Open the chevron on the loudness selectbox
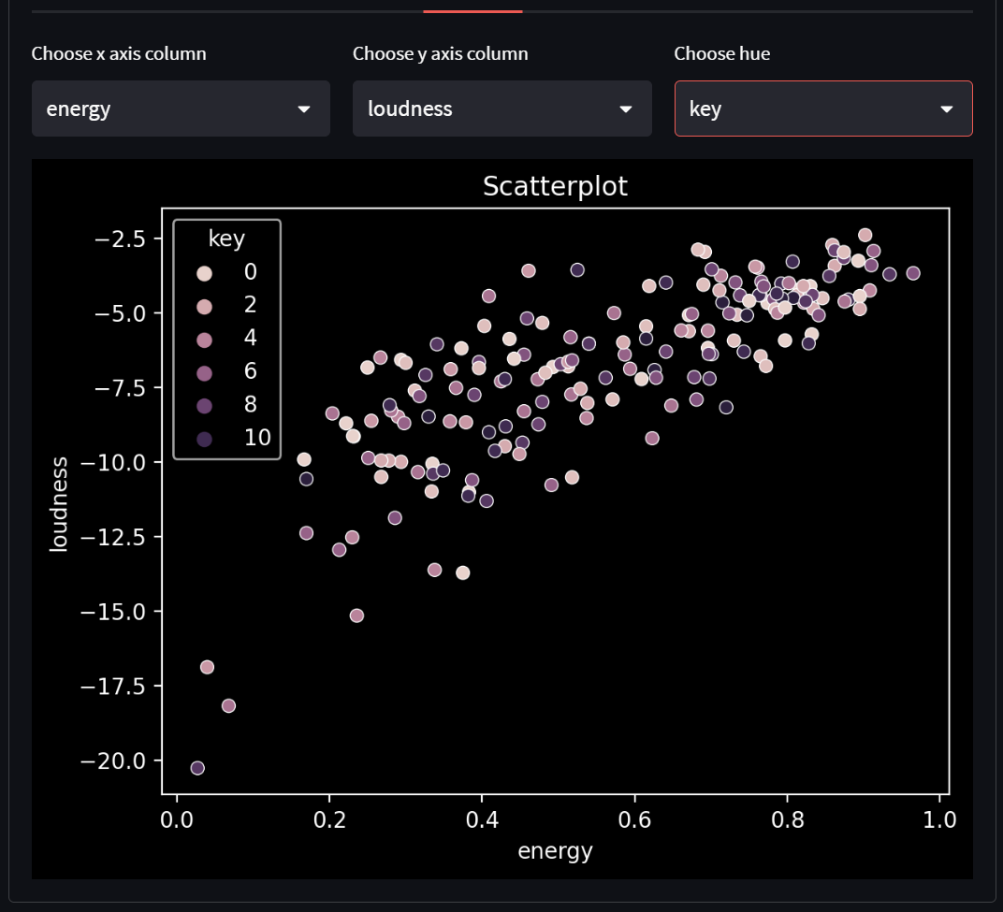This screenshot has width=1003, height=912. click(625, 109)
